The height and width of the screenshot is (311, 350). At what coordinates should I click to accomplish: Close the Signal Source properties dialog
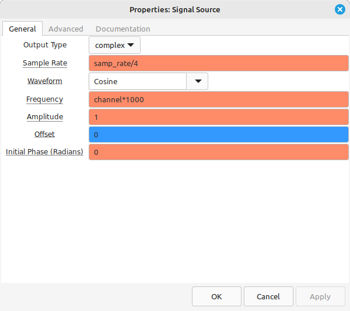point(339,9)
